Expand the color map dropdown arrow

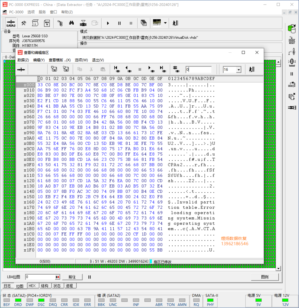pos(165,23)
